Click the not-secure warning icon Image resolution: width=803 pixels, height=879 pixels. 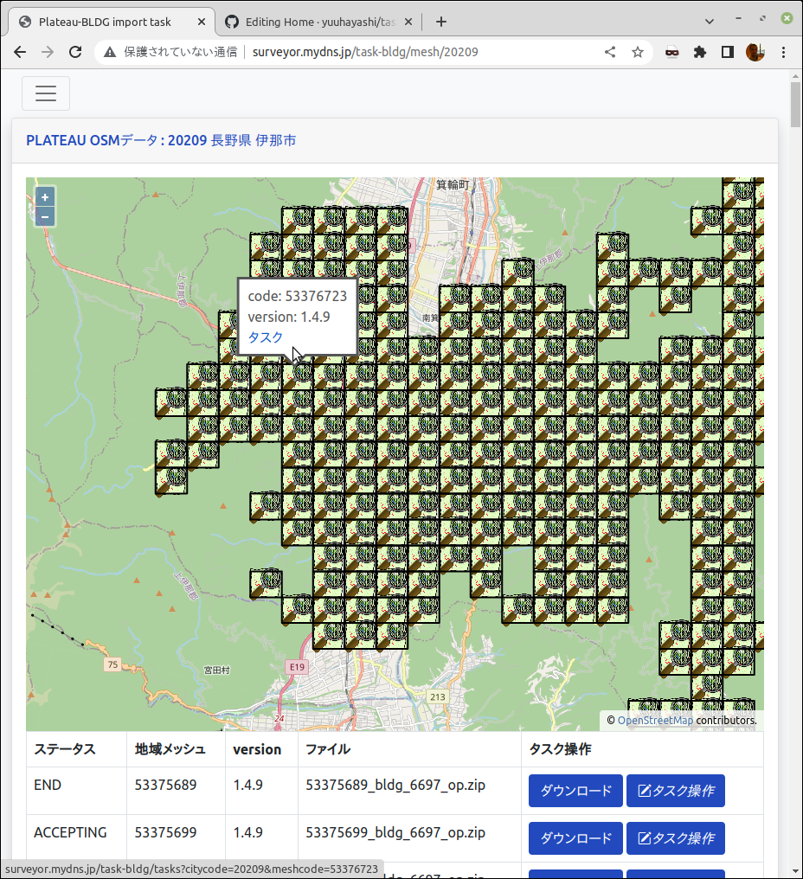point(110,52)
